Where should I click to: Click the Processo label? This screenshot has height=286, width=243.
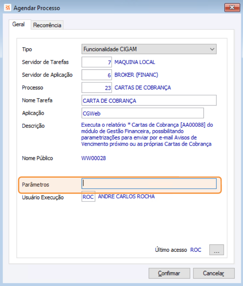pyautogui.click(x=33, y=88)
